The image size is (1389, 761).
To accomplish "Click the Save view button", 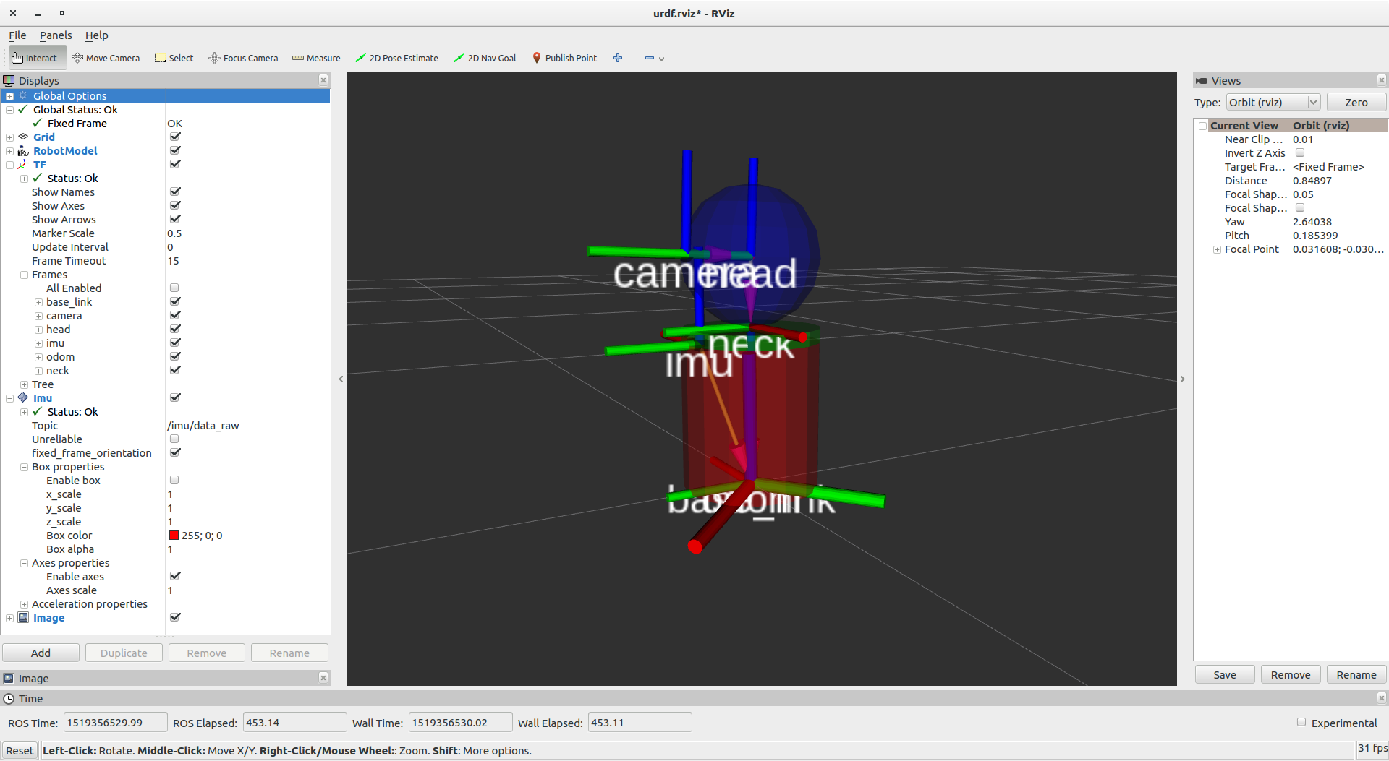I will point(1225,674).
